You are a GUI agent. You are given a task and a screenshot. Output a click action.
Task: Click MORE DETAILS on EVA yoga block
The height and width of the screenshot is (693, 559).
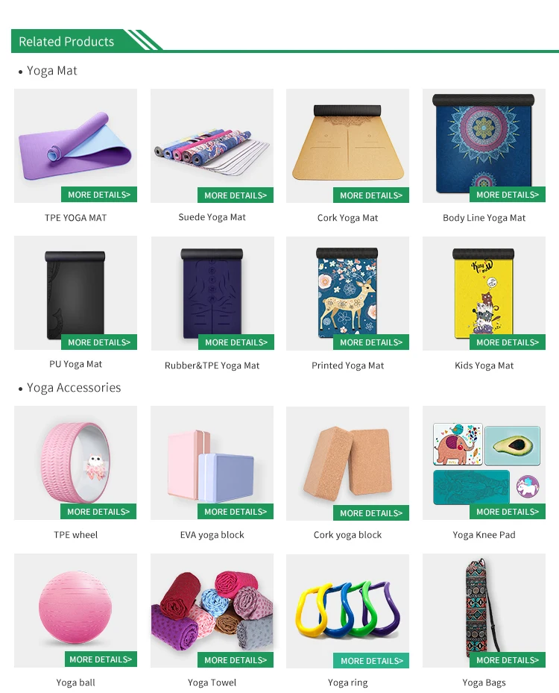(x=236, y=511)
